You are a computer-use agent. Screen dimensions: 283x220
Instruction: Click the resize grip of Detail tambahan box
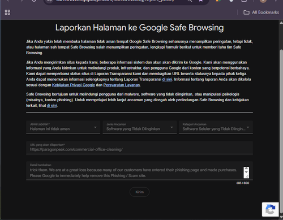(246, 176)
